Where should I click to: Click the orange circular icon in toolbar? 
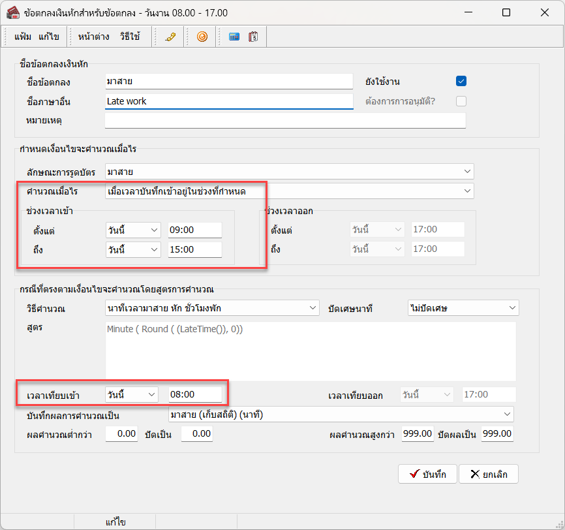tap(202, 37)
